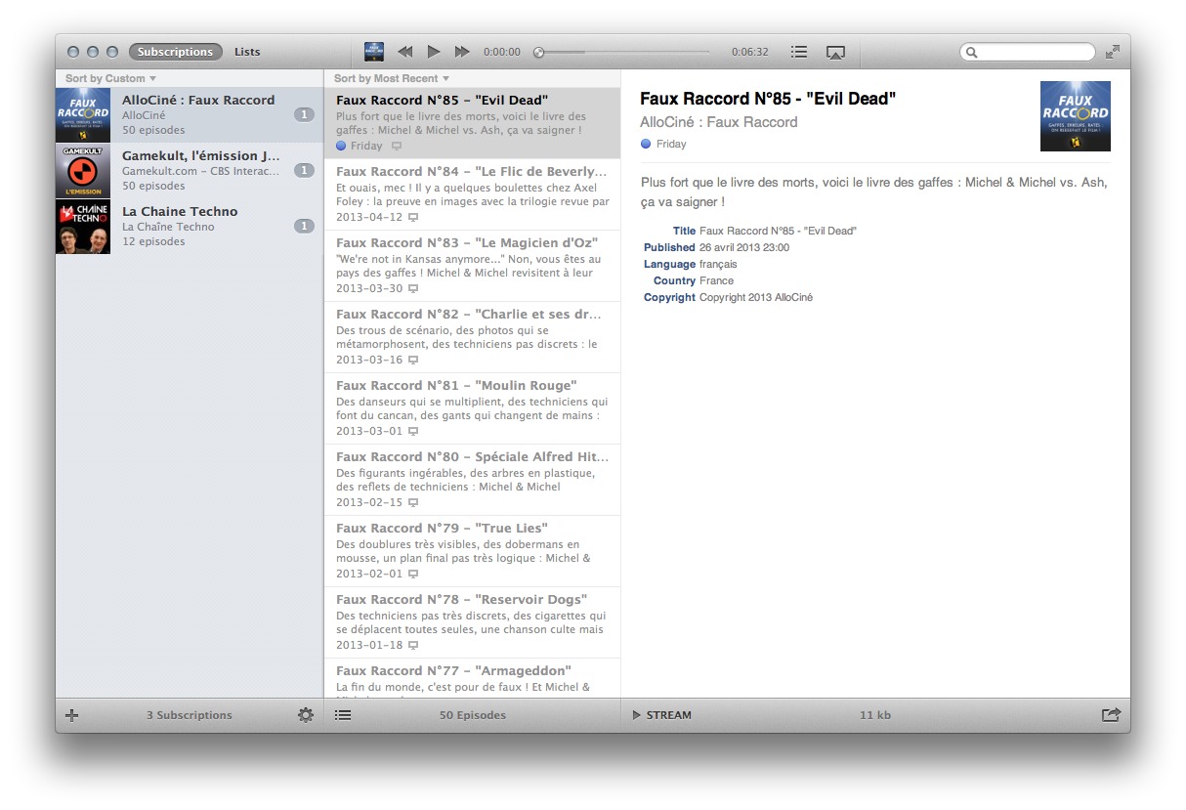Select episode N°84 "Le Flic de Beverly"
Screen dimensions: 1186x810
(x=473, y=194)
